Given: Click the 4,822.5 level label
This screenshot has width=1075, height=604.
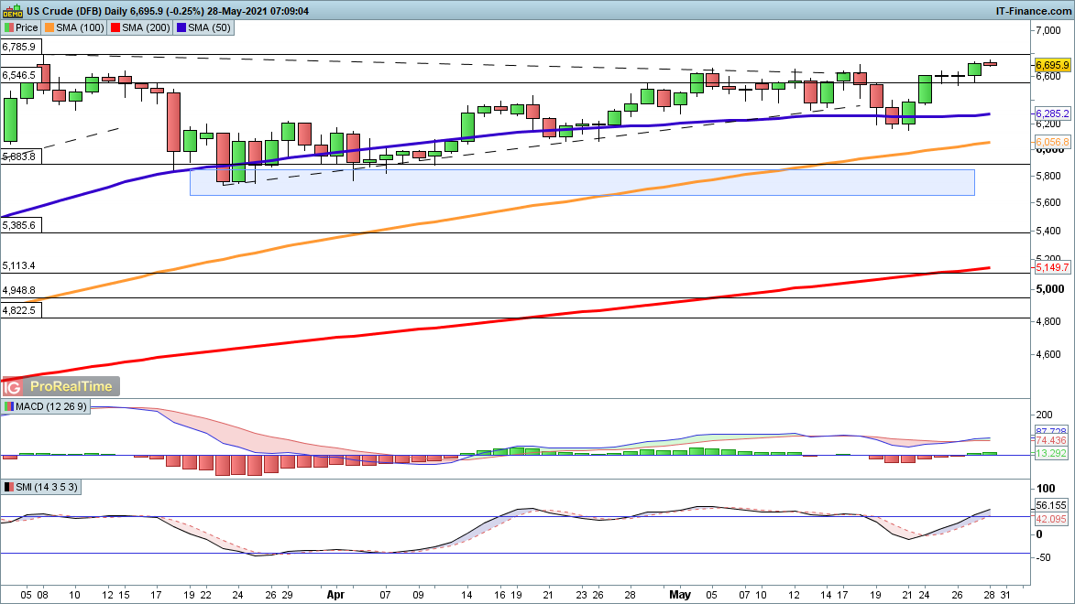Looking at the screenshot, I should (19, 310).
